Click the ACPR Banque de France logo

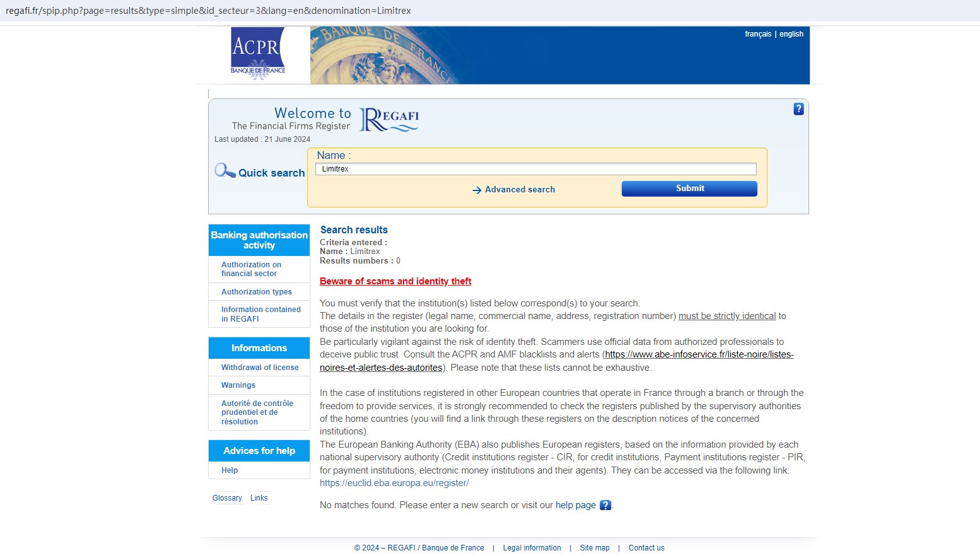(x=258, y=54)
